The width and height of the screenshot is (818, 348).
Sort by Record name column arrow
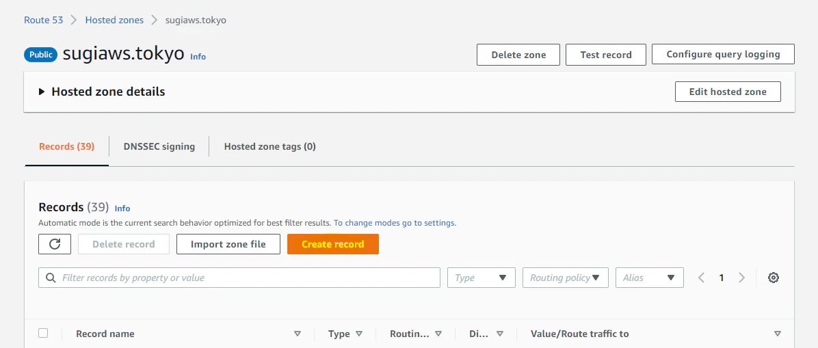coord(298,334)
